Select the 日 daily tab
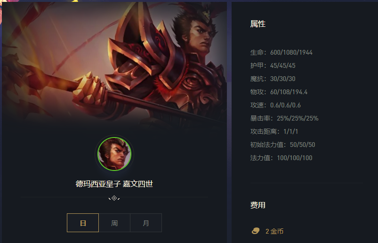The width and height of the screenshot is (378, 243). point(83,223)
